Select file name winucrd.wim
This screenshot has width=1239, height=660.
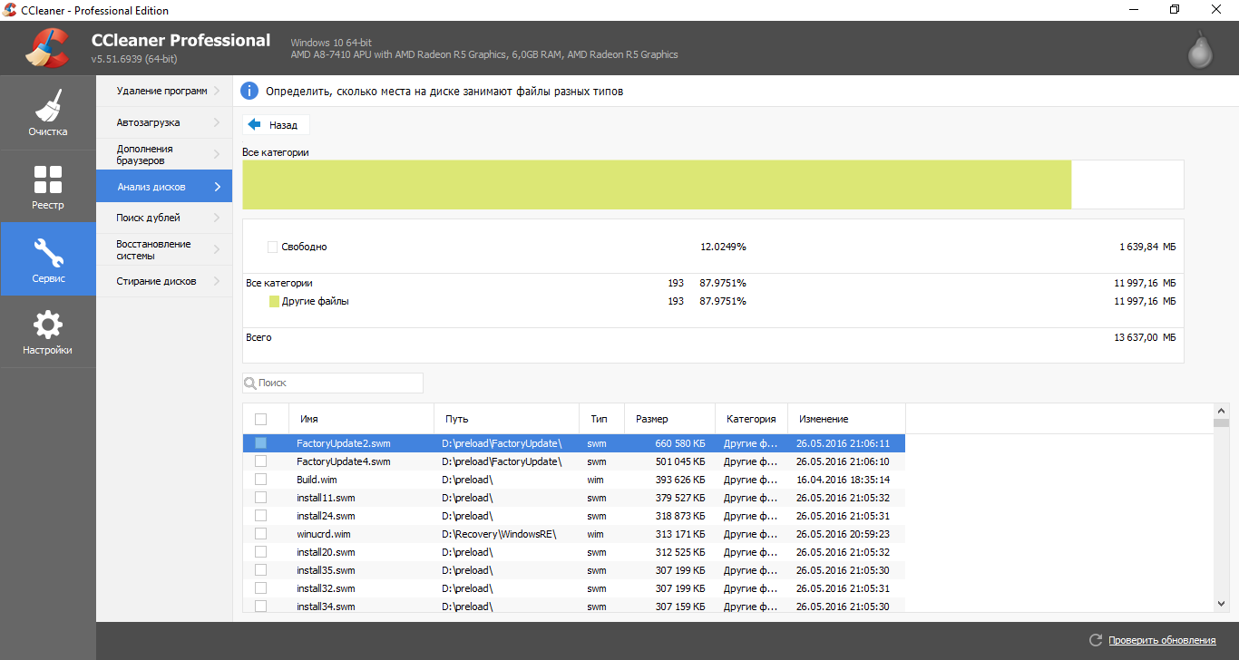[x=323, y=534]
